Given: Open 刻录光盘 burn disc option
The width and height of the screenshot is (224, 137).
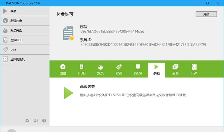Looking at the screenshot, I should 25,30.
